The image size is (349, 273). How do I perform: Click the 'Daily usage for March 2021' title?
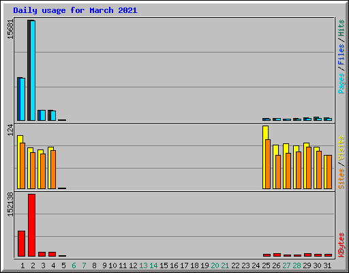coord(75,10)
